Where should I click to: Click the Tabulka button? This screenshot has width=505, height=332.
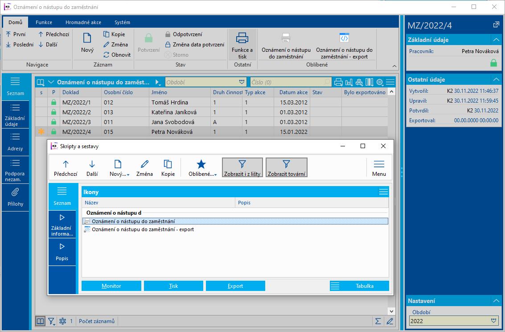point(359,286)
